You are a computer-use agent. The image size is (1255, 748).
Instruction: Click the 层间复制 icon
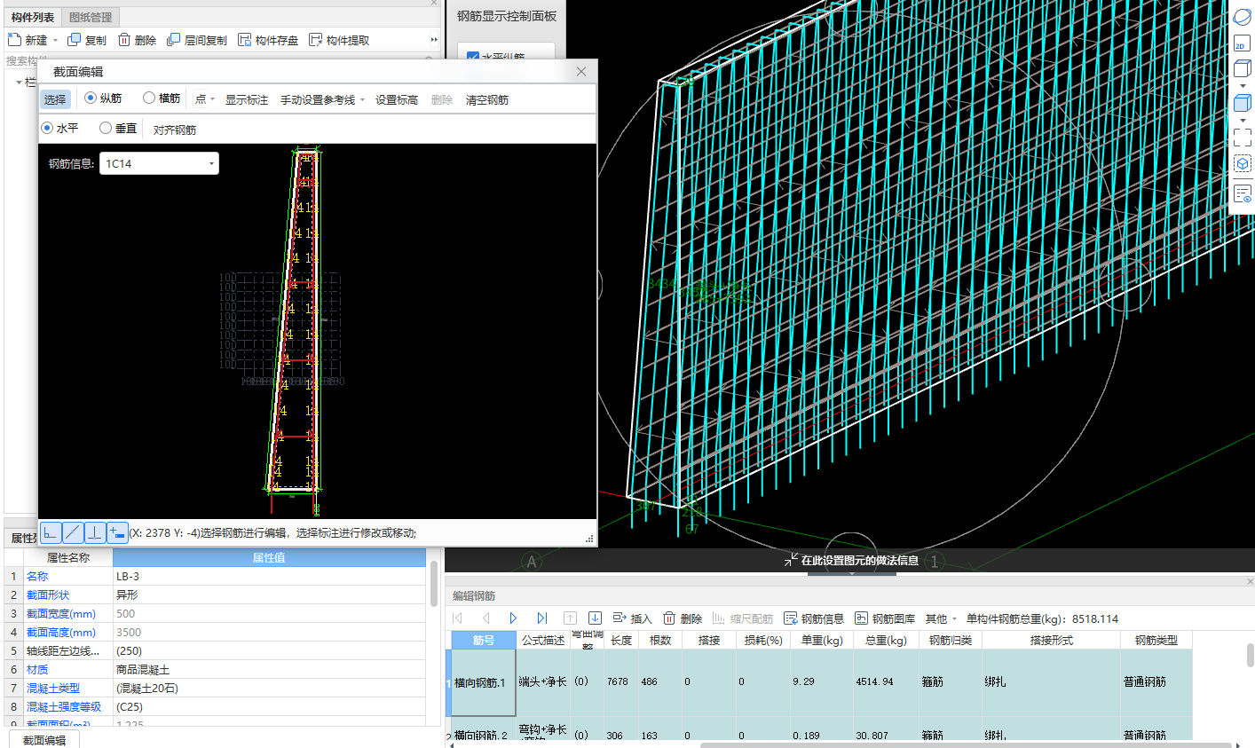(174, 40)
